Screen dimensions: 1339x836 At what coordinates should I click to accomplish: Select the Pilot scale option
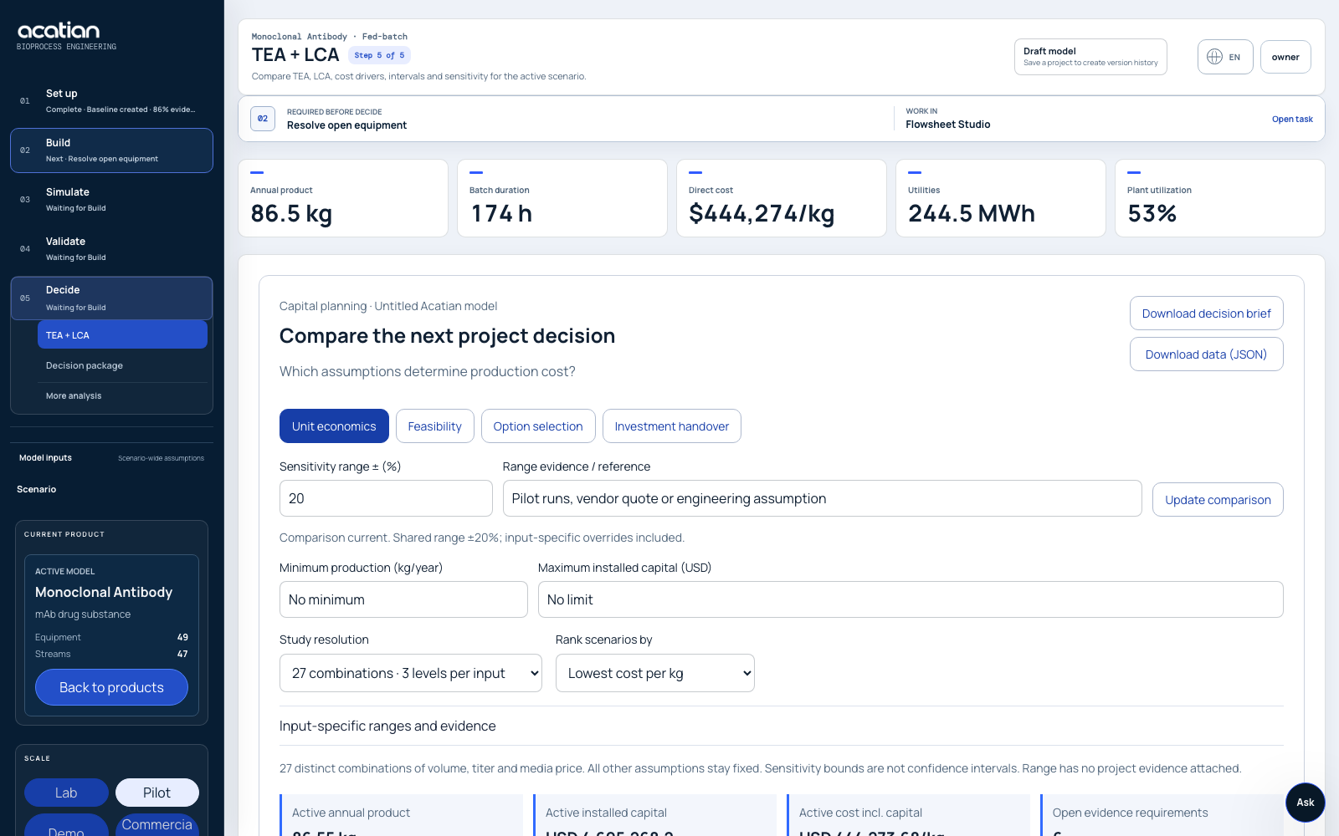[x=156, y=793]
